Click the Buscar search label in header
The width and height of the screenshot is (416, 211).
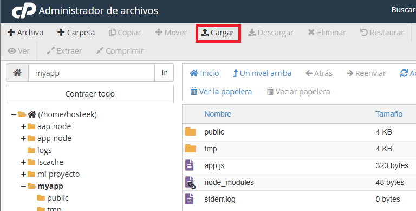403,10
